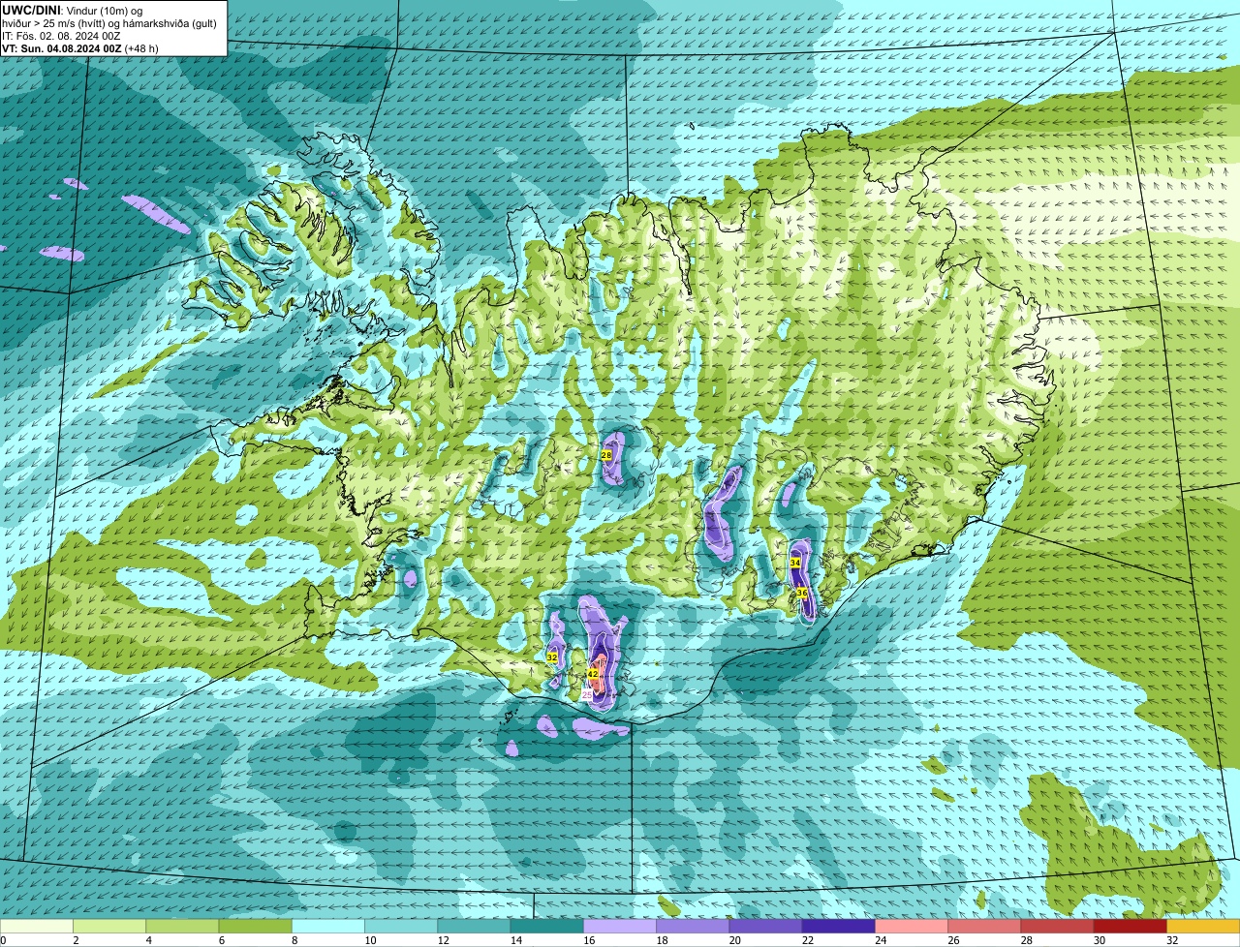Pick the 26–28 salmon scale swatch
Screen dimensions: 1240x947
click(x=985, y=927)
